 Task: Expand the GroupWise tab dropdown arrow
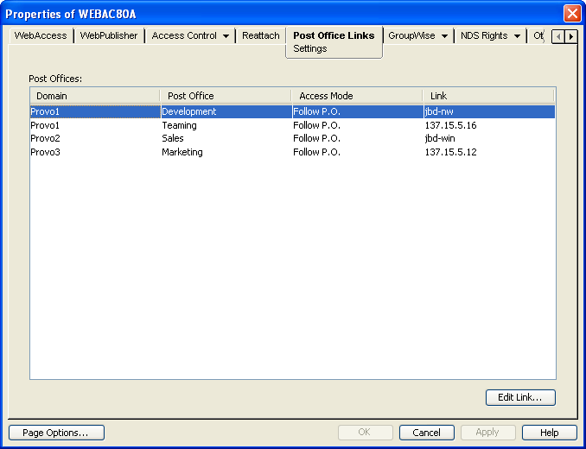click(x=445, y=36)
